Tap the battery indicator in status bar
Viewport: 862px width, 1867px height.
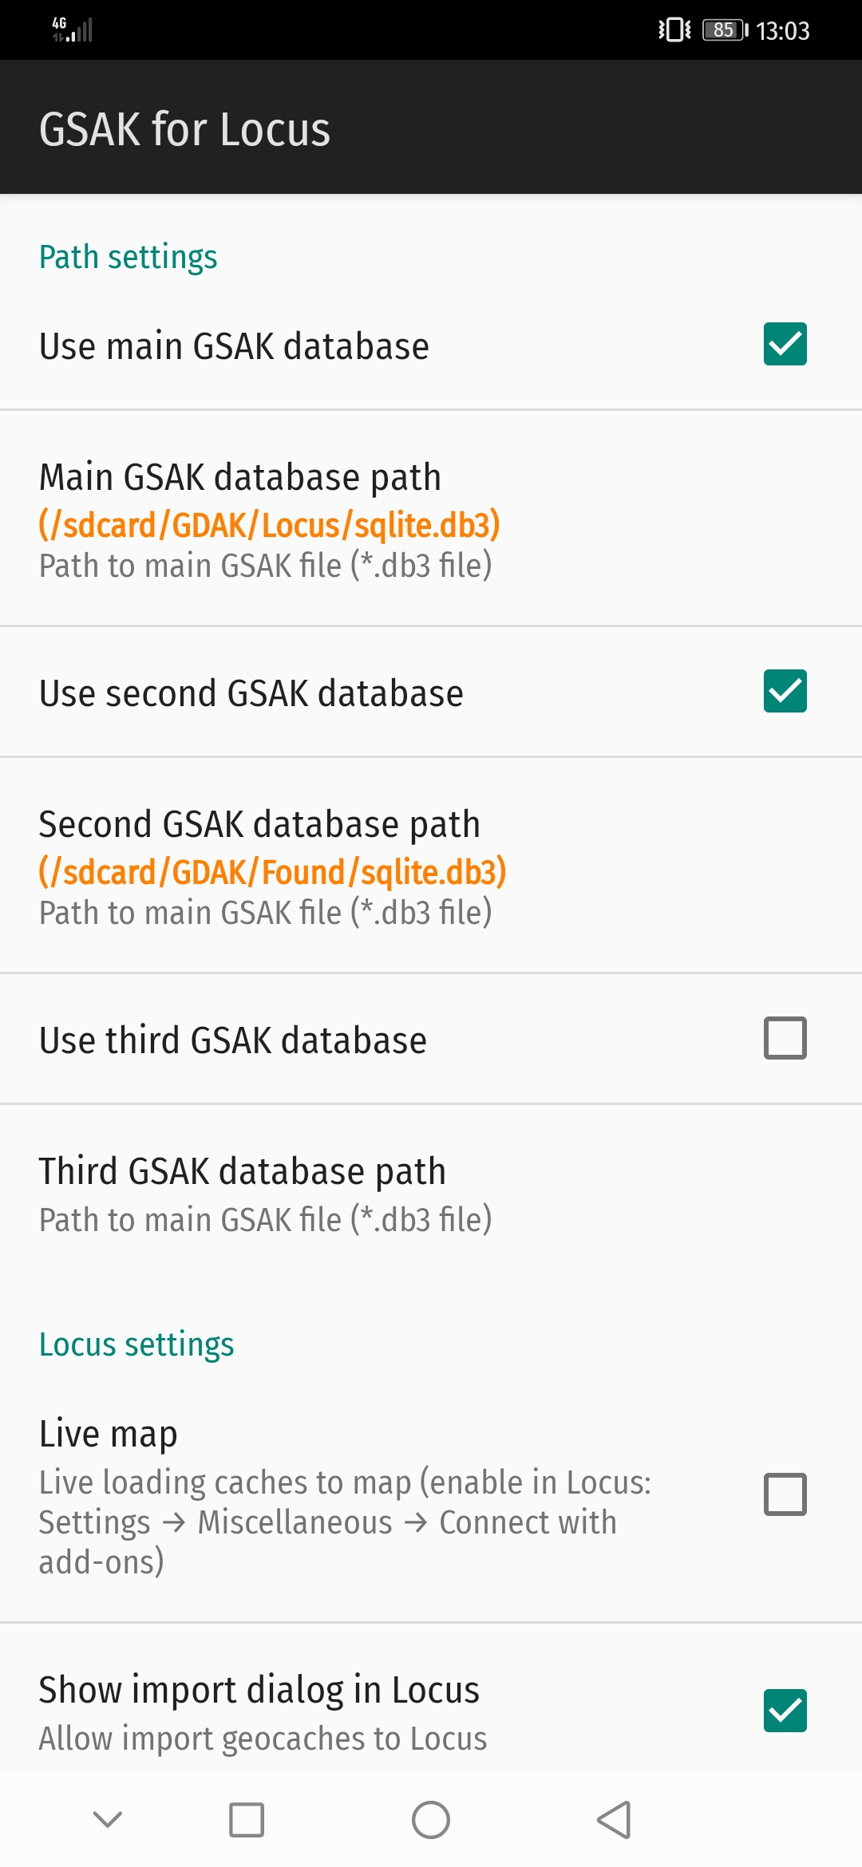point(724,30)
